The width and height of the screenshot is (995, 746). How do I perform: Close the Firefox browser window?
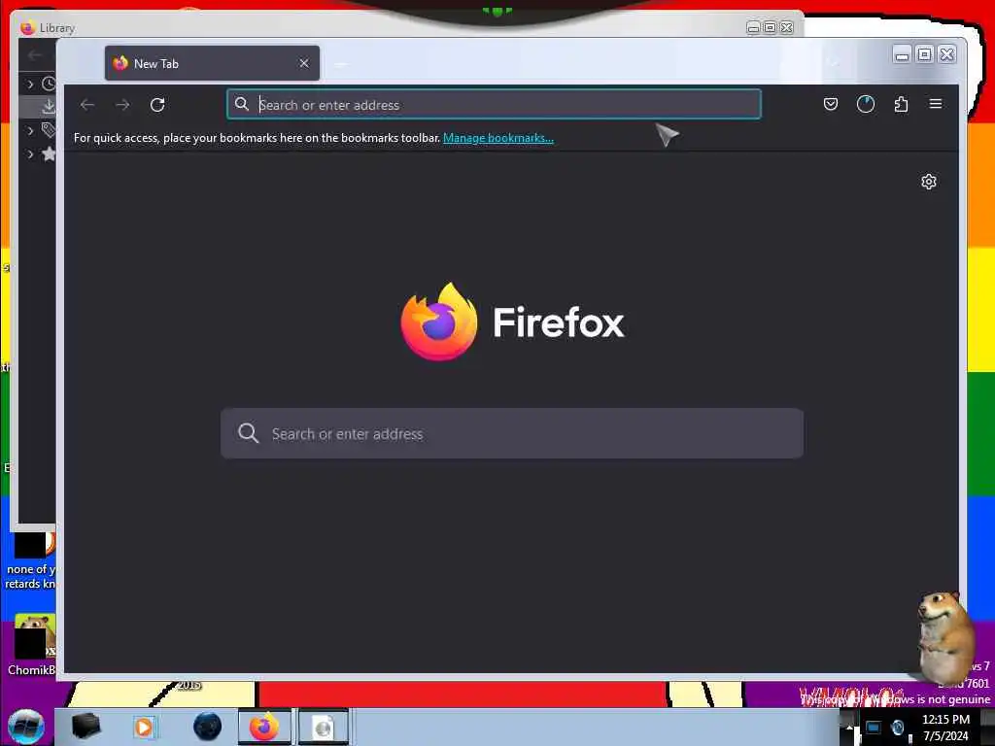pos(946,55)
